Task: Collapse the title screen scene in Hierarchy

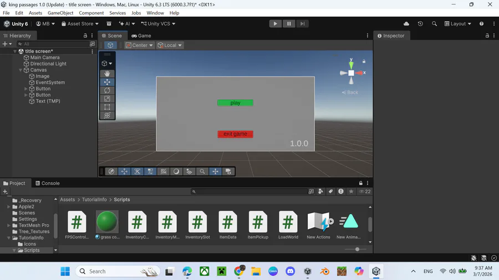Action: [14, 51]
